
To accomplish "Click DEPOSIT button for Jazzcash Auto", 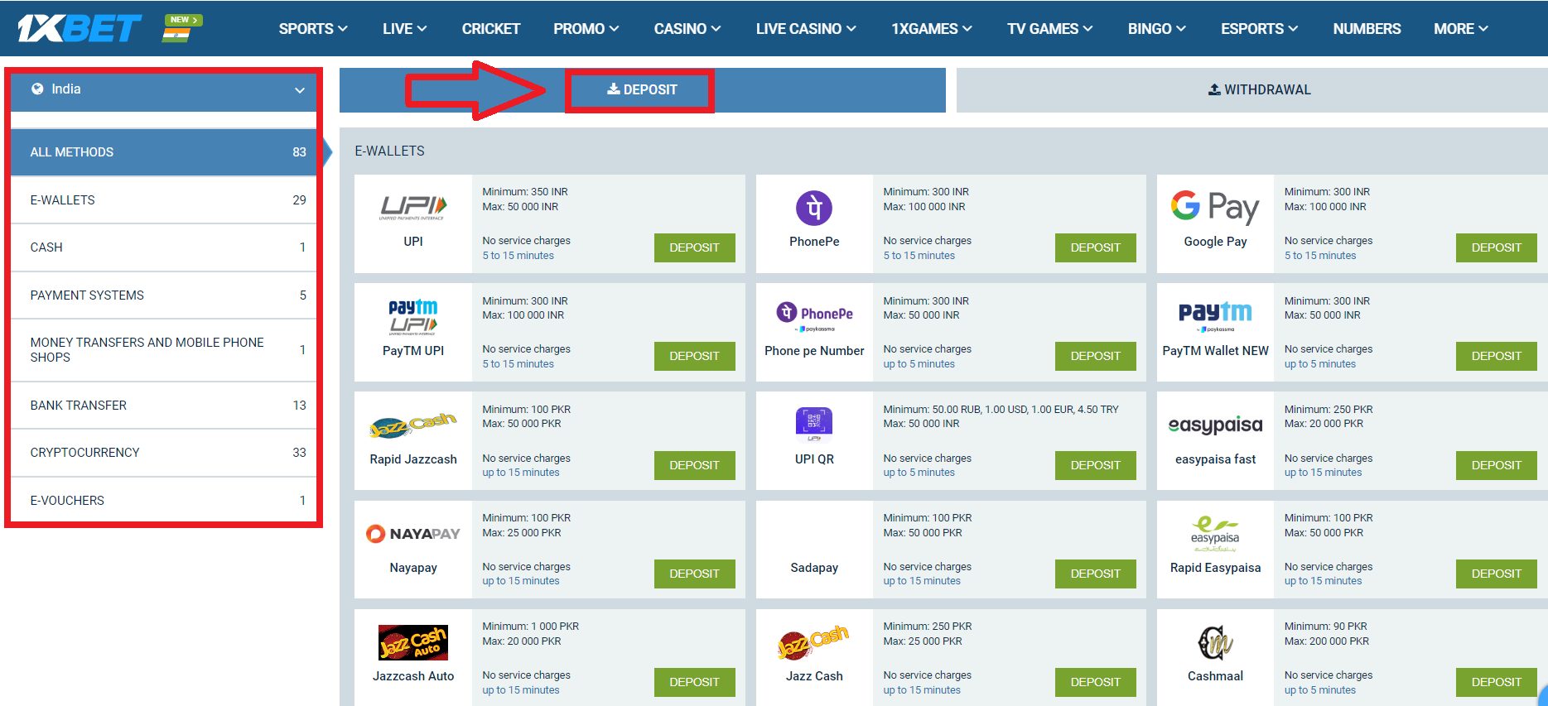I will pyautogui.click(x=694, y=682).
